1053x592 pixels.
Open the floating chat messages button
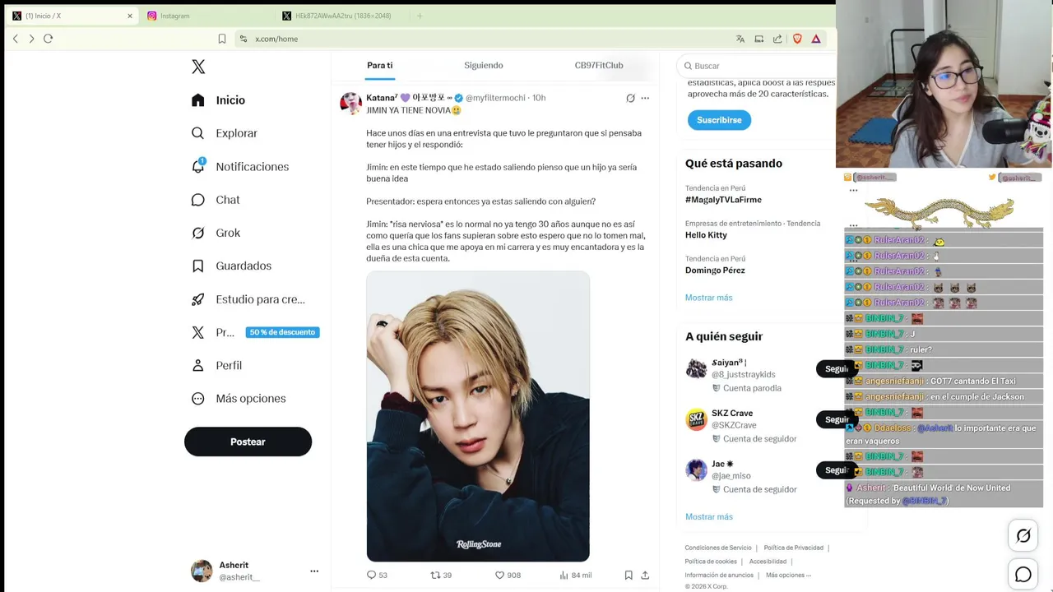pos(1023,575)
